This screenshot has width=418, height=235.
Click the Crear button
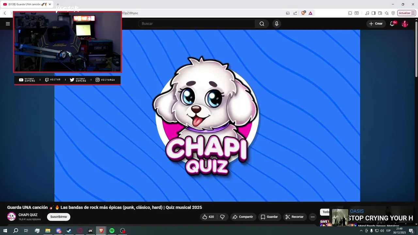pyautogui.click(x=376, y=23)
